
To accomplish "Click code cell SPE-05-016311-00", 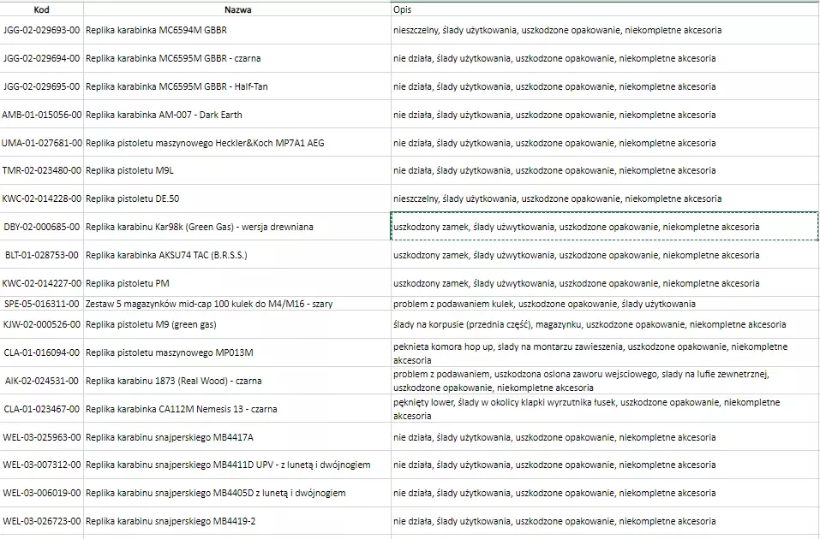I will (41, 304).
